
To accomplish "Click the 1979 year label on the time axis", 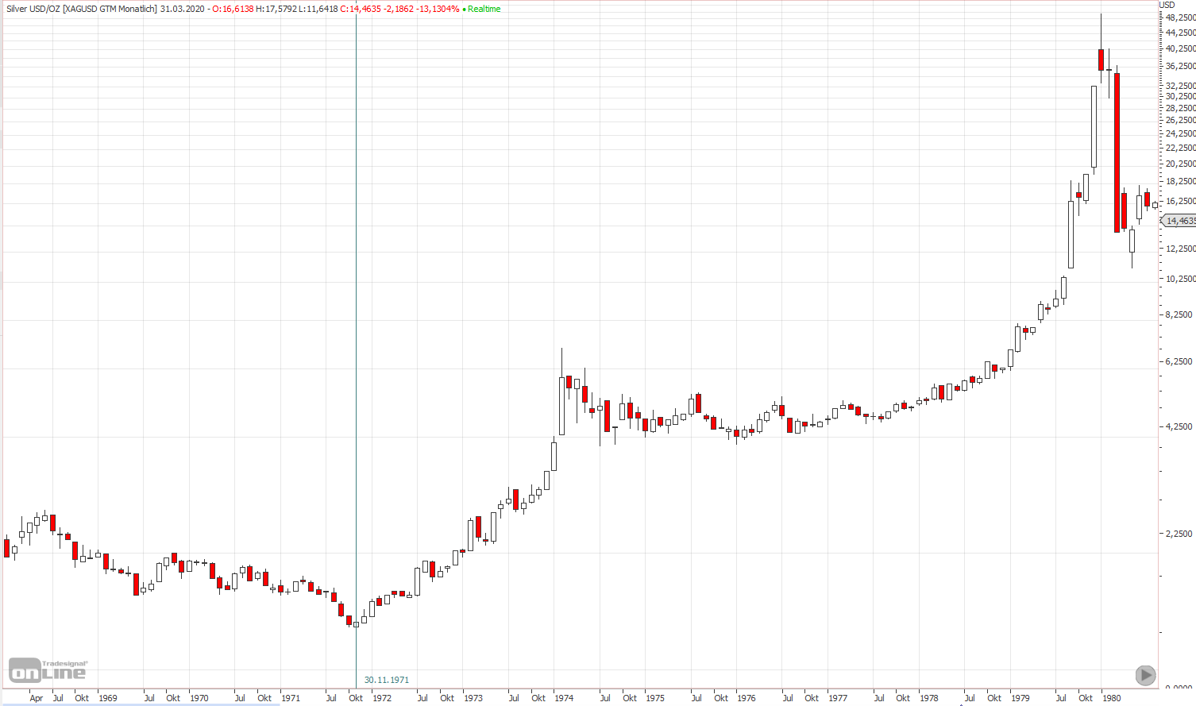I will (1020, 698).
